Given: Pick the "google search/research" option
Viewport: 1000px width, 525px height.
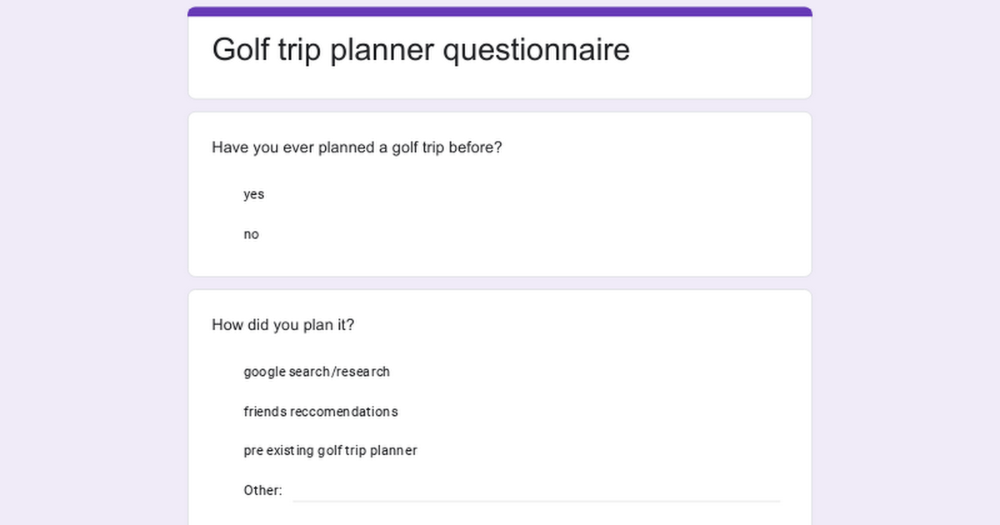Looking at the screenshot, I should (x=317, y=372).
